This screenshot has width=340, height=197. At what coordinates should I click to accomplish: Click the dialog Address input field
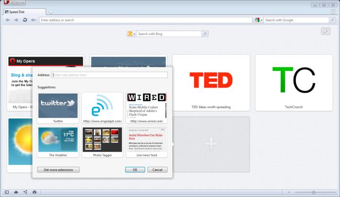click(109, 75)
